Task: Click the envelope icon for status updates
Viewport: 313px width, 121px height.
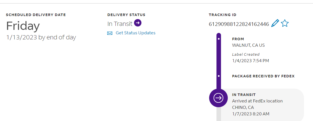Action: [x=110, y=33]
